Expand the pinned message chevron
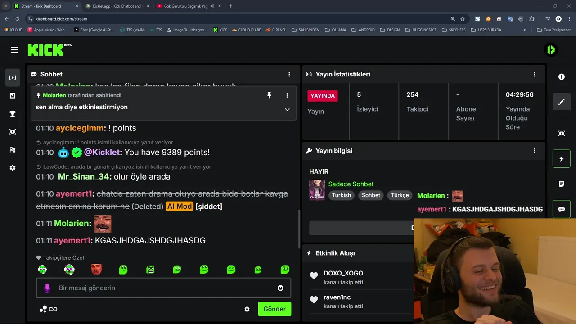This screenshot has height=324, width=576. pos(287,109)
